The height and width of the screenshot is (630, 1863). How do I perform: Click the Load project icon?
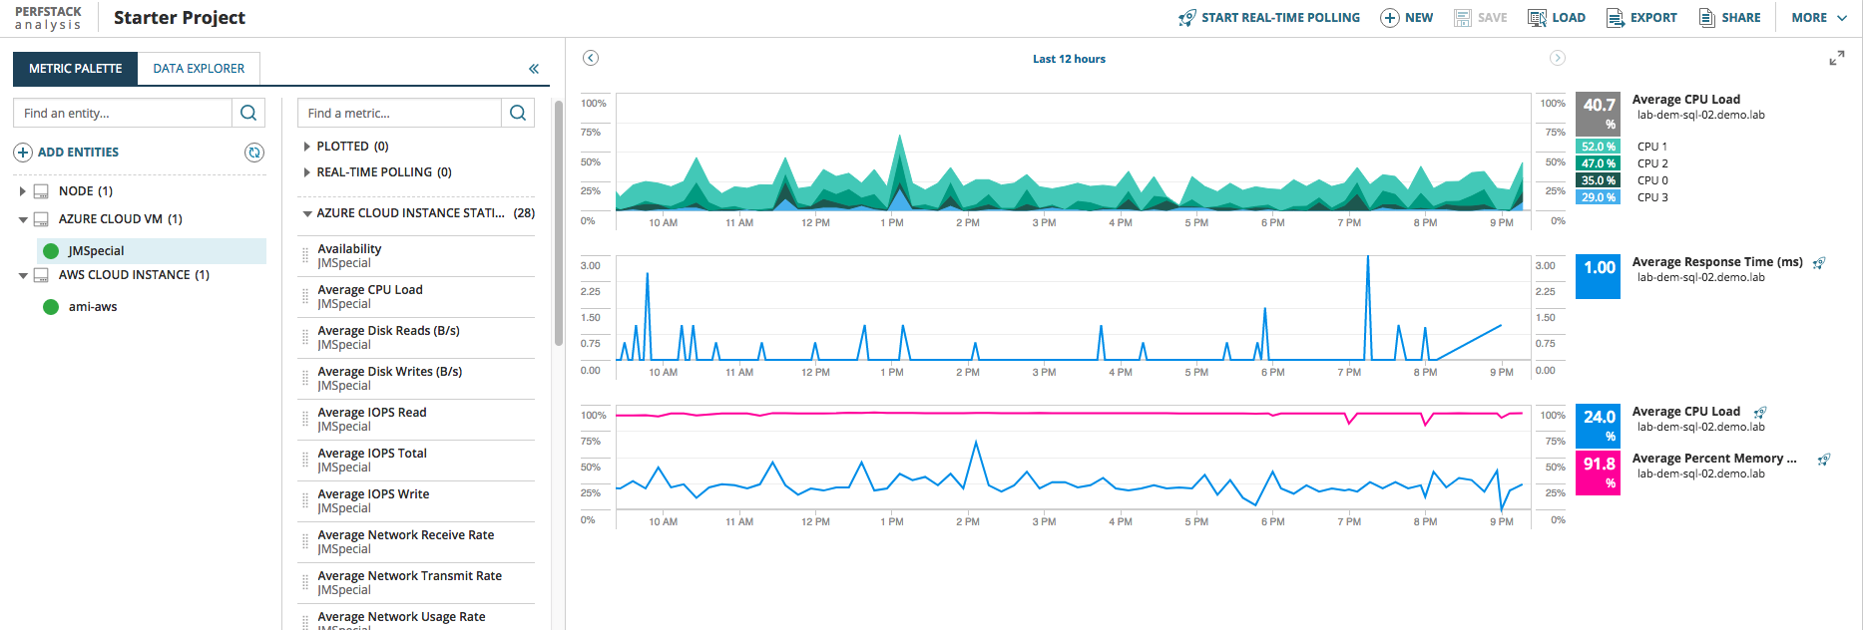pos(1538,18)
